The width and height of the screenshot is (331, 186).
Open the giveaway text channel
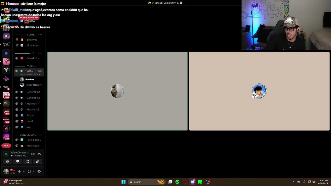[x=29, y=40]
